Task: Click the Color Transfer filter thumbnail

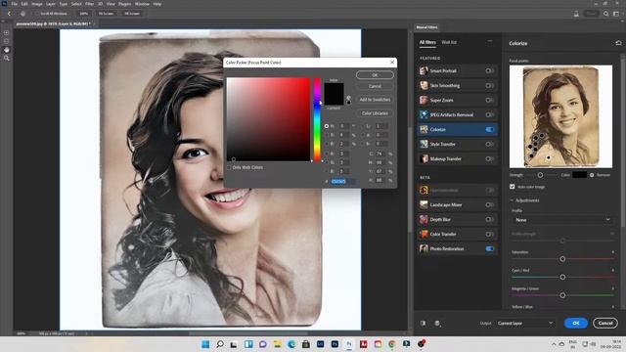Action: click(424, 234)
